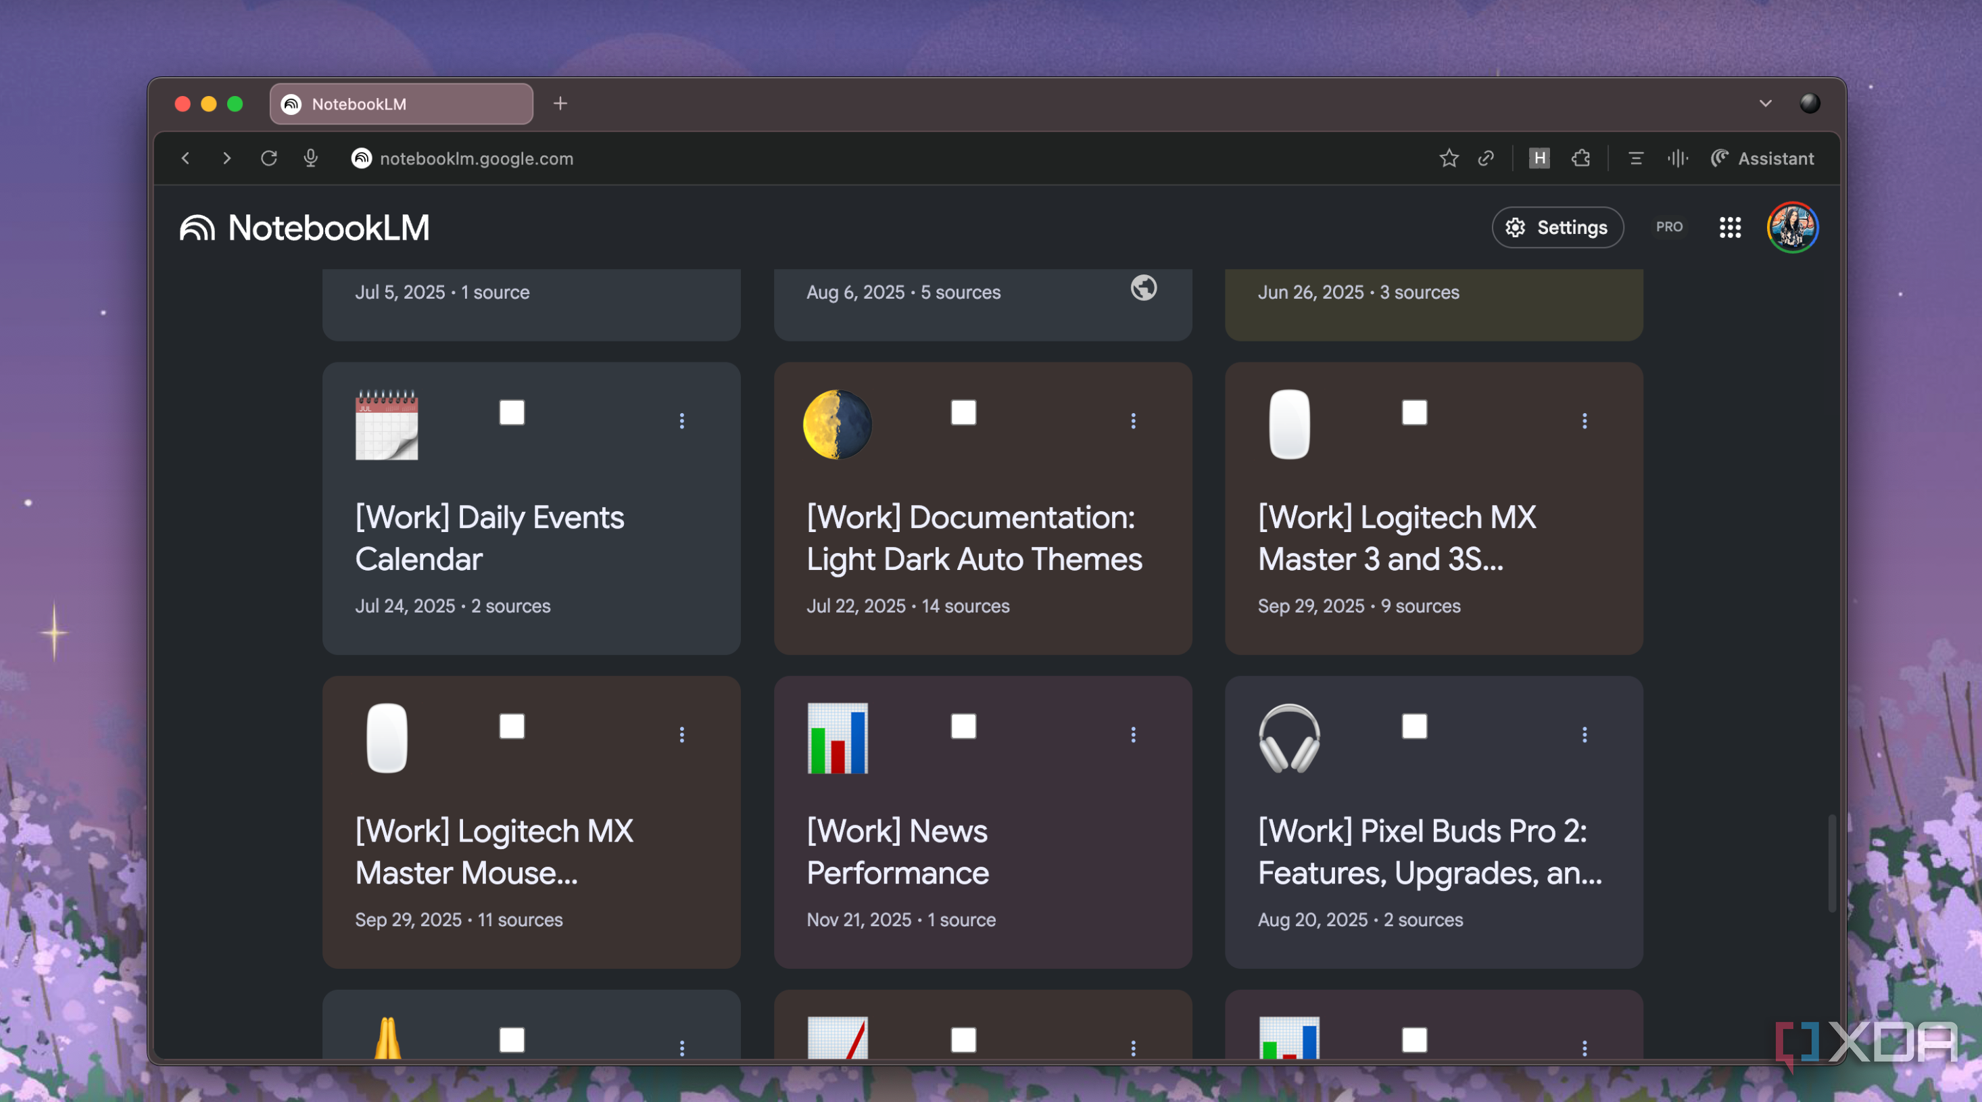Select checkbox on News Performance notebook
The image size is (1982, 1102).
coord(963,727)
